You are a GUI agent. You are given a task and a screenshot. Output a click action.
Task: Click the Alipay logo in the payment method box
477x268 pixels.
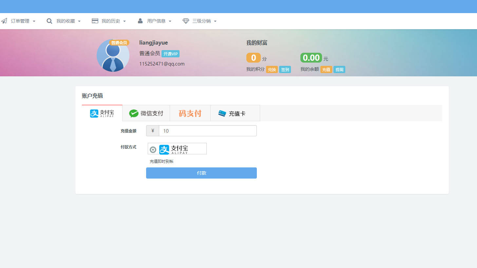tap(174, 149)
